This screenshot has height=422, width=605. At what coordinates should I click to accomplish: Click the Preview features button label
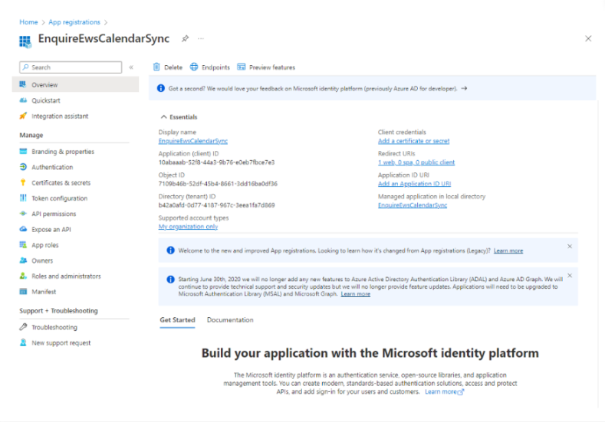(272, 67)
